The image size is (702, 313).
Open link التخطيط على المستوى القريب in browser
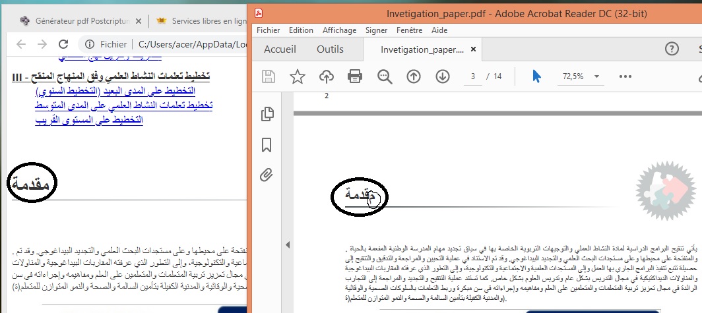[x=88, y=120]
